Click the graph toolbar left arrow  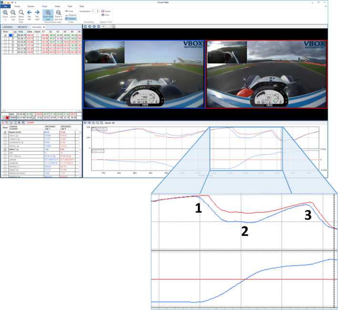coord(85,123)
